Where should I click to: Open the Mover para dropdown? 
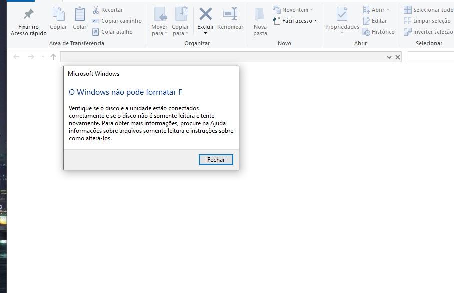click(x=159, y=22)
